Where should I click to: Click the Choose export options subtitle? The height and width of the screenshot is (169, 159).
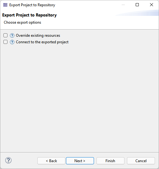[x=22, y=22]
